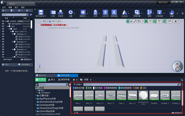Open the filters (过滤器) dropdown
This screenshot has width=185, height=116.
78,84
